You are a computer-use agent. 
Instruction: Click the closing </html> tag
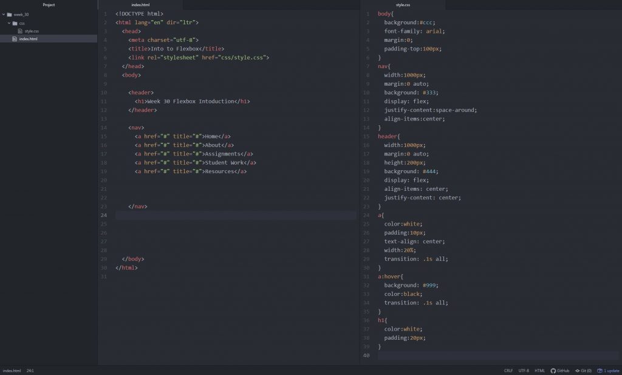(x=126, y=268)
